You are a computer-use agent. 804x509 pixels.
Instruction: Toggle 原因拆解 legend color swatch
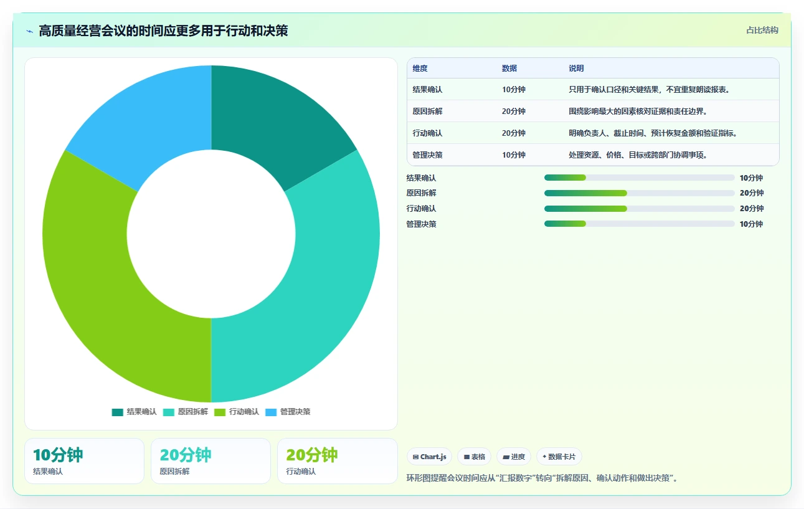(x=169, y=412)
